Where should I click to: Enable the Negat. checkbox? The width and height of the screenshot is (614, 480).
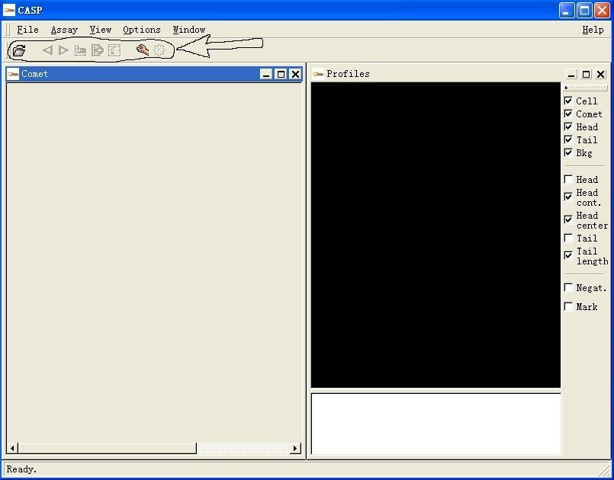[x=568, y=287]
